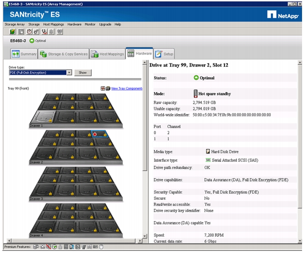The width and height of the screenshot is (304, 263).
Task: Click the padlock Premium Features icon
Action: (x=60, y=247)
